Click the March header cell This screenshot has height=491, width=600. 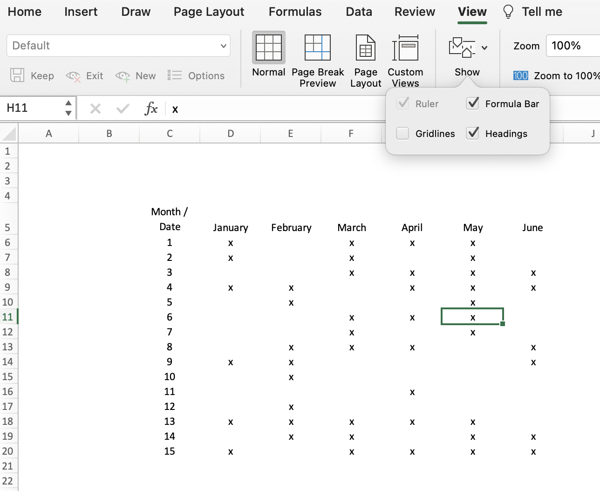pyautogui.click(x=352, y=227)
